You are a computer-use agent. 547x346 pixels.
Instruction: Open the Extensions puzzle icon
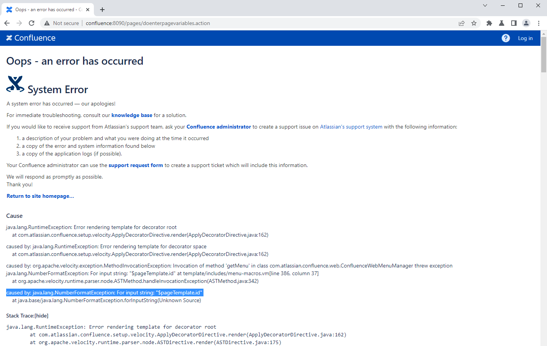[489, 23]
